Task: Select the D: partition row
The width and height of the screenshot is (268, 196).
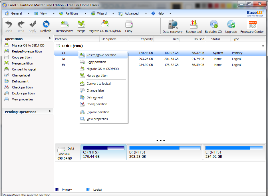Action: coord(160,59)
